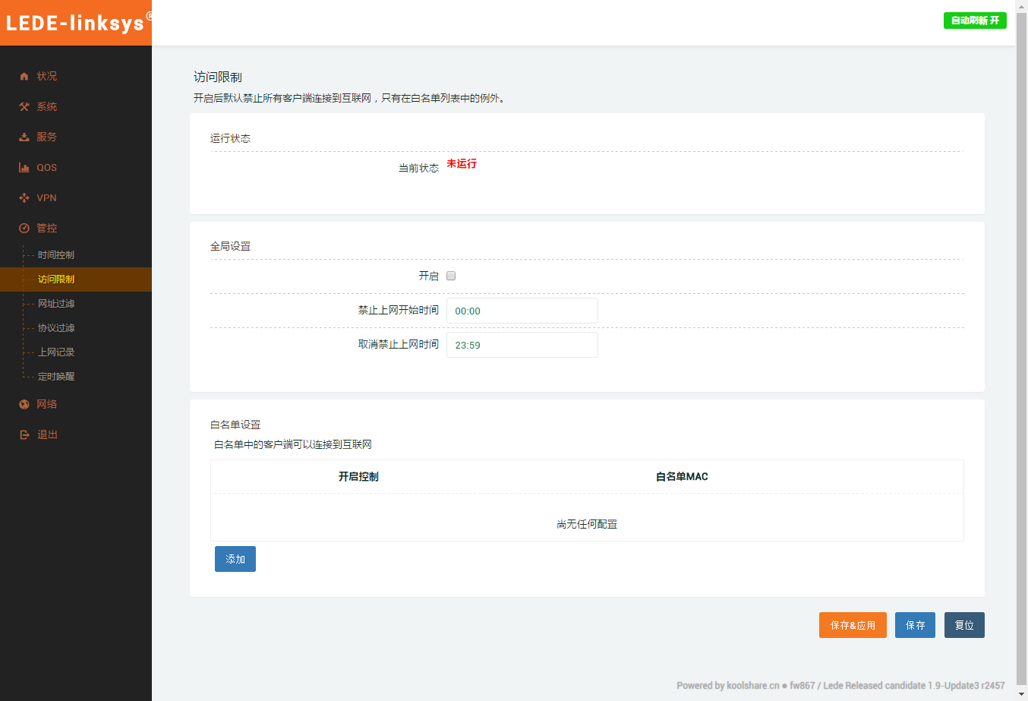Viewport: 1028px width, 701px height.
Task: Click the wrench icon beside 系统
Action: pyautogui.click(x=24, y=107)
